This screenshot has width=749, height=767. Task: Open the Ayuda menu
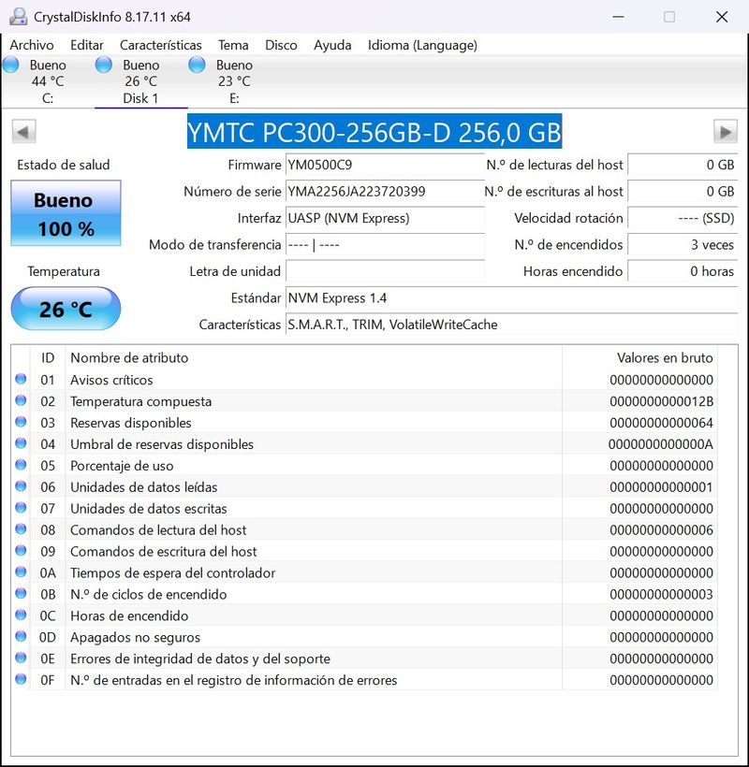click(332, 45)
